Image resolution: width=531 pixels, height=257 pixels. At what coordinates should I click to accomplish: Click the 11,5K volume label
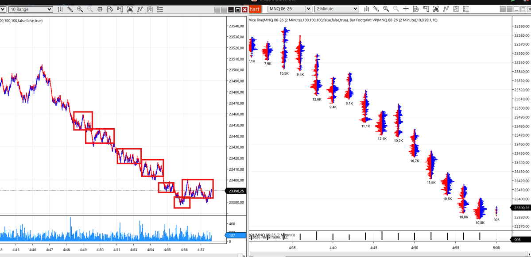(431, 183)
